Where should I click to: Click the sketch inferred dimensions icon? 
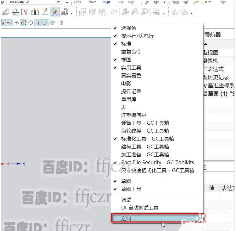pos(6,12)
